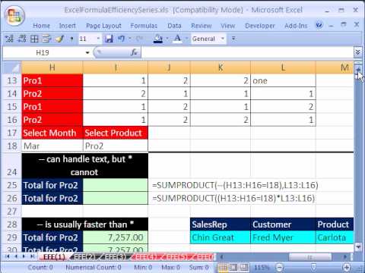Open Customize Quick Access Toolbar dropdown
This screenshot has width=365, height=273.
pyautogui.click(x=233, y=39)
